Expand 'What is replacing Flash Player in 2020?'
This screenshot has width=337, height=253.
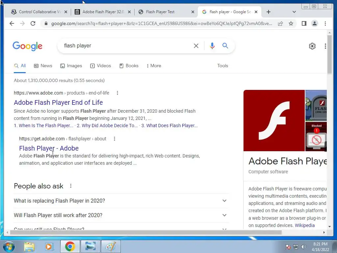[121, 201]
